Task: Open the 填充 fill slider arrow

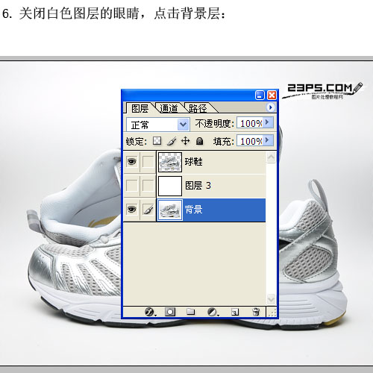Action: point(268,140)
